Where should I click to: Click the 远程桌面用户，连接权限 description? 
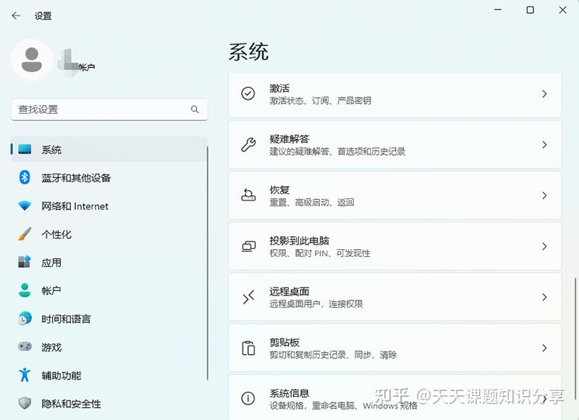coord(316,304)
